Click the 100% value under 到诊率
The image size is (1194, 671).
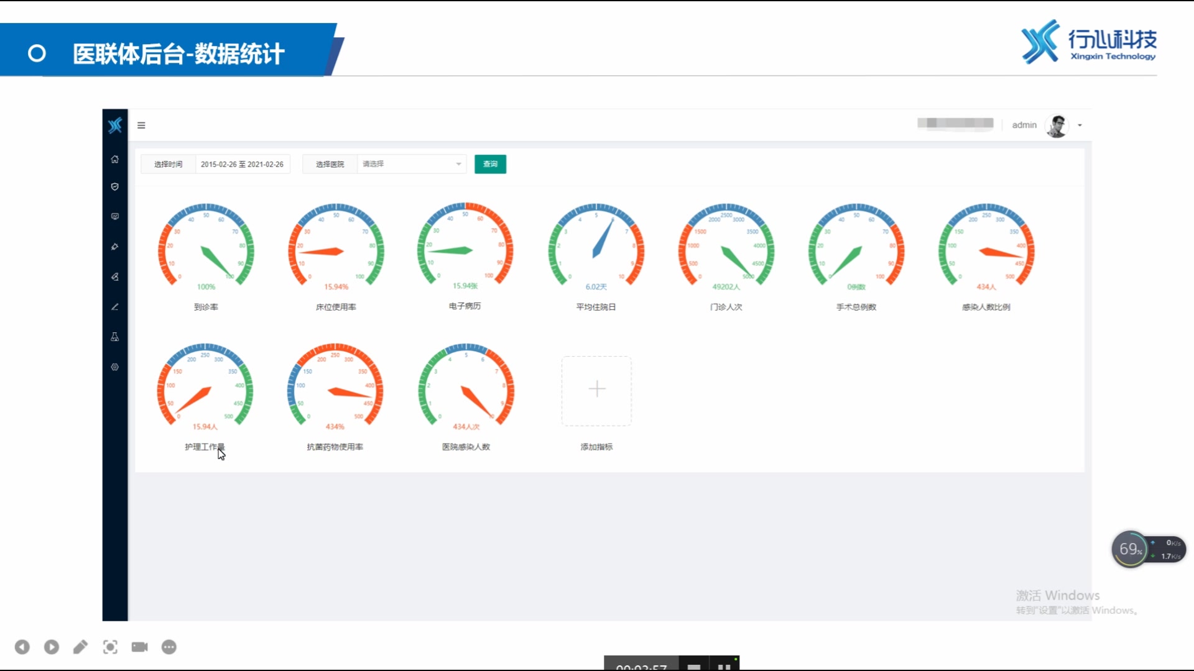206,287
